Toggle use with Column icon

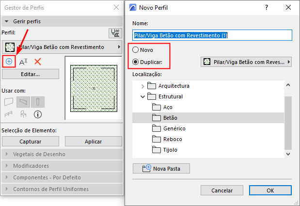pos(38,102)
